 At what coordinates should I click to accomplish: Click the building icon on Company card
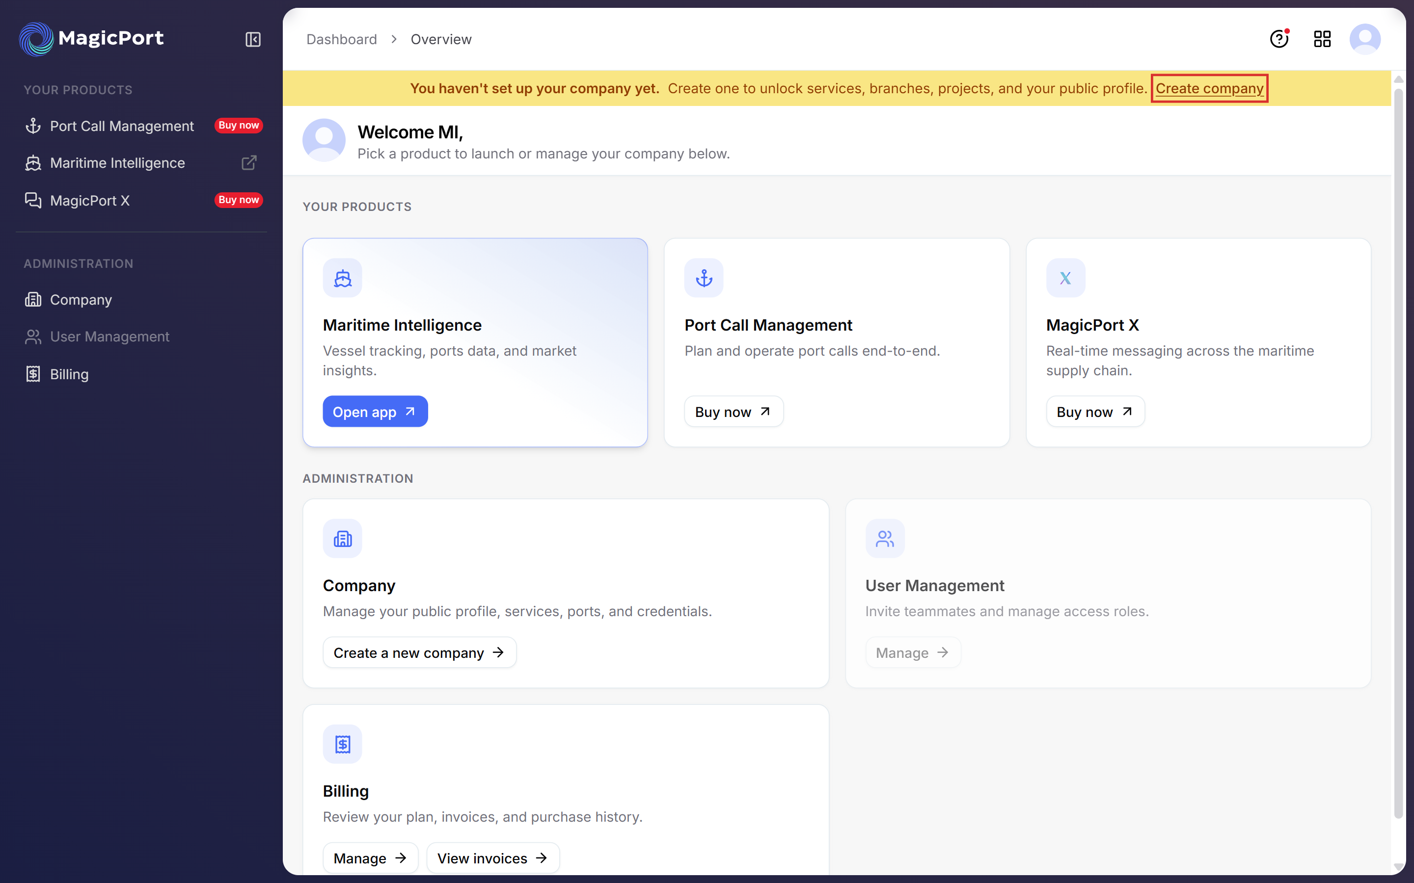342,539
